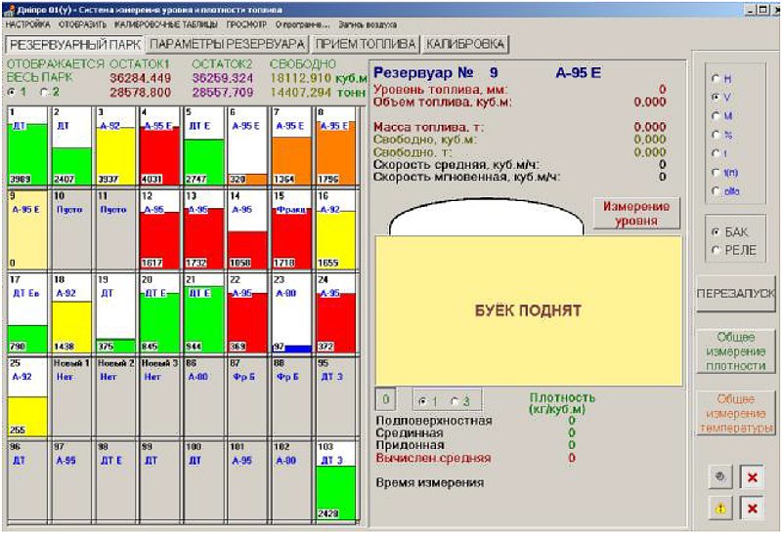This screenshot has width=782, height=533.
Task: Click the yellow БУЁК ПОДНЯТ tank area
Action: point(528,310)
